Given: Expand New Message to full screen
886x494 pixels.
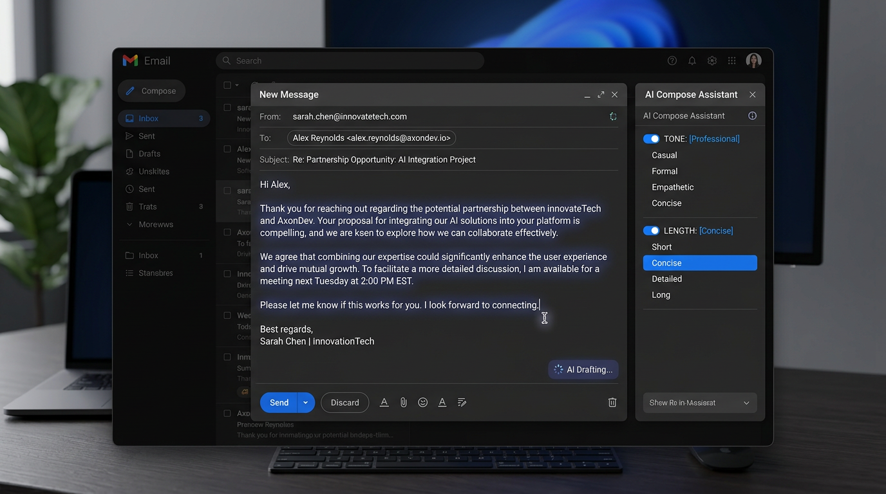Looking at the screenshot, I should click(601, 95).
